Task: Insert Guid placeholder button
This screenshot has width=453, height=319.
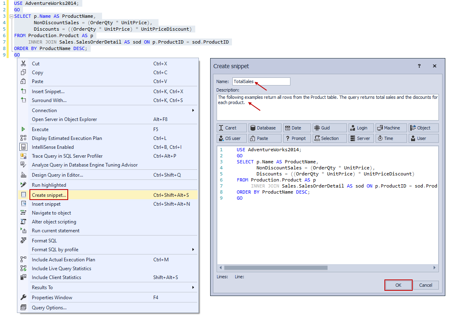Action: click(x=330, y=128)
